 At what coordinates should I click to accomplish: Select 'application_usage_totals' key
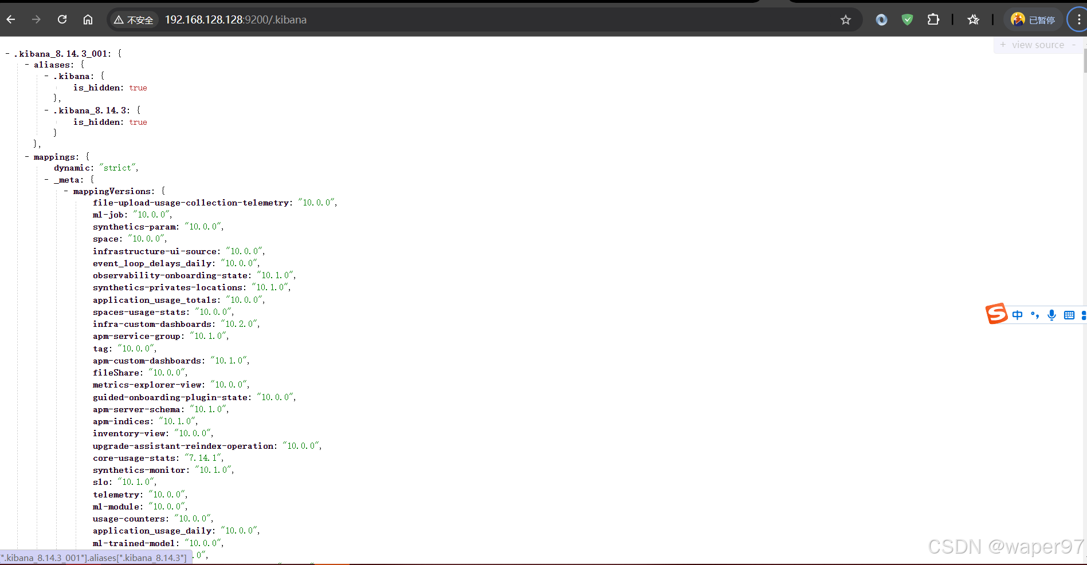coord(155,300)
